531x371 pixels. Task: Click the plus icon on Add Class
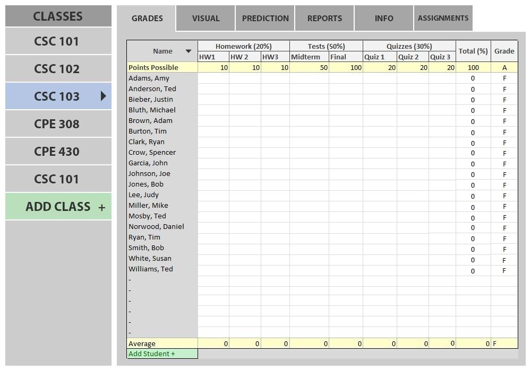point(101,207)
